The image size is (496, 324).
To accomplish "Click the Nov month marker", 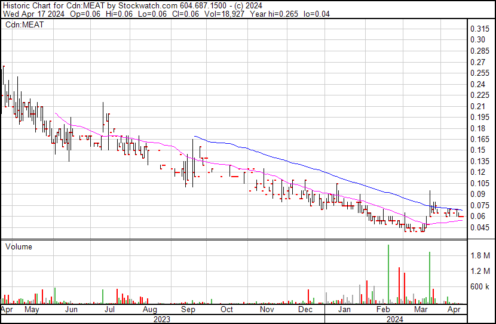I will (x=267, y=310).
